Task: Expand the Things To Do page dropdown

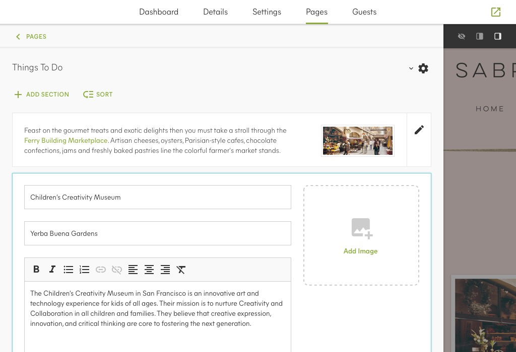Action: (x=411, y=68)
